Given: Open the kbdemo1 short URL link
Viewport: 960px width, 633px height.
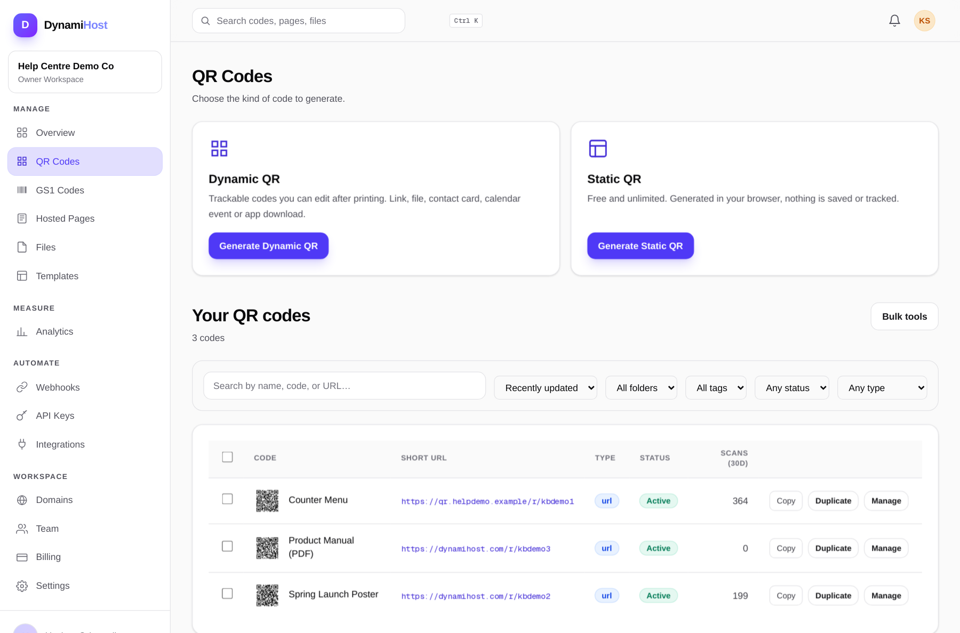Looking at the screenshot, I should coord(487,501).
